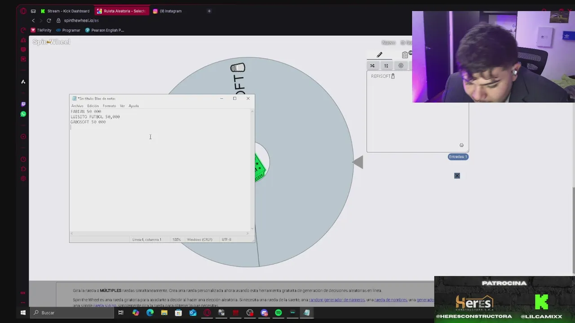Screen dimensions: 575x323
Task: Switch to Stream - Kick Dashboard tab
Action: 65,11
